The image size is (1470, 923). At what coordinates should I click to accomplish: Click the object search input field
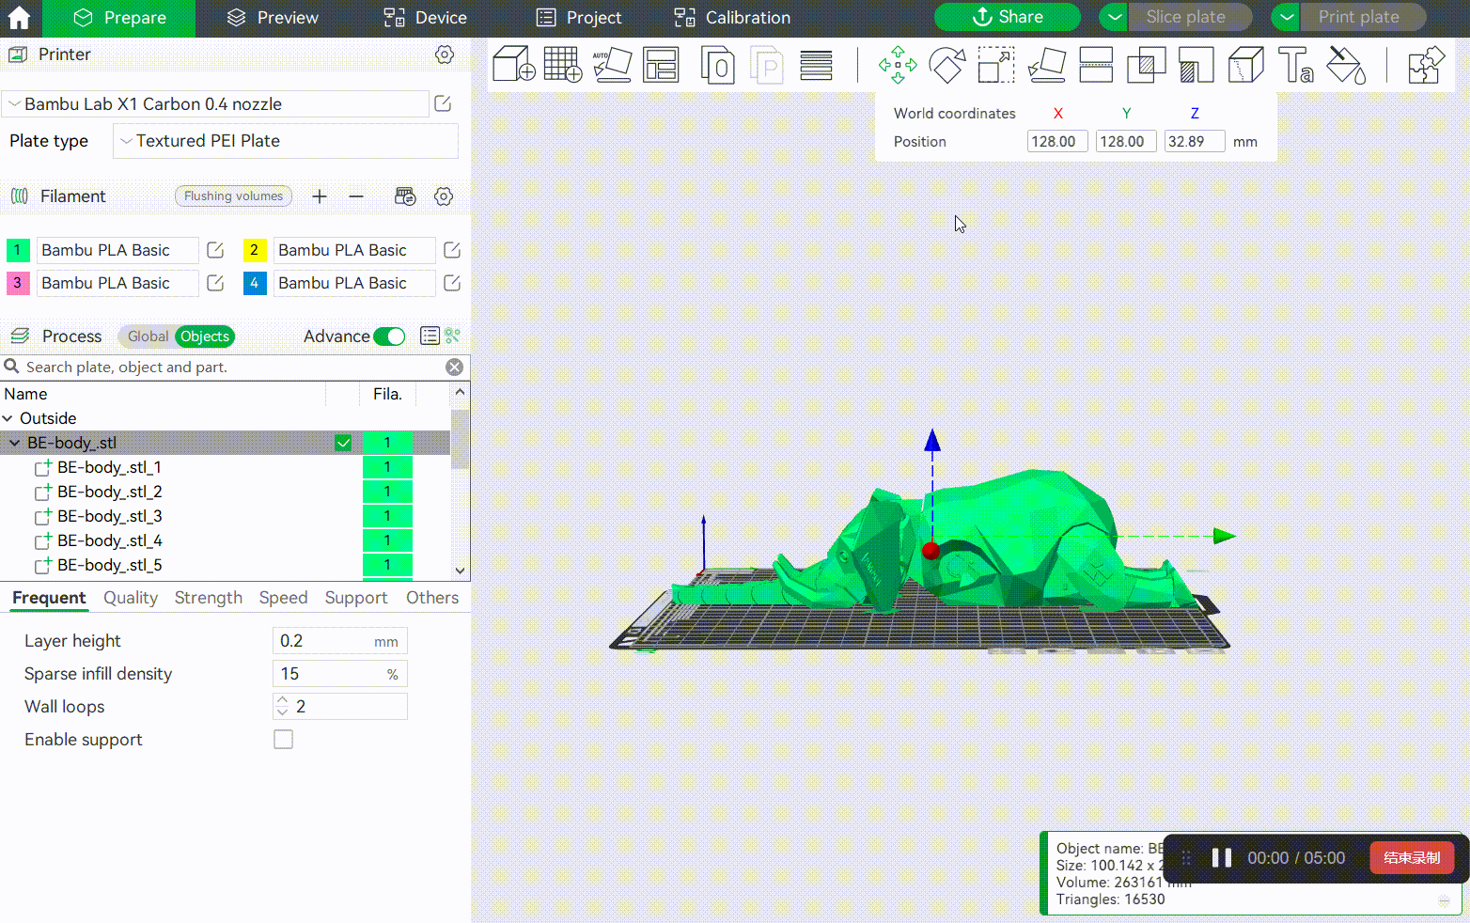click(x=231, y=368)
